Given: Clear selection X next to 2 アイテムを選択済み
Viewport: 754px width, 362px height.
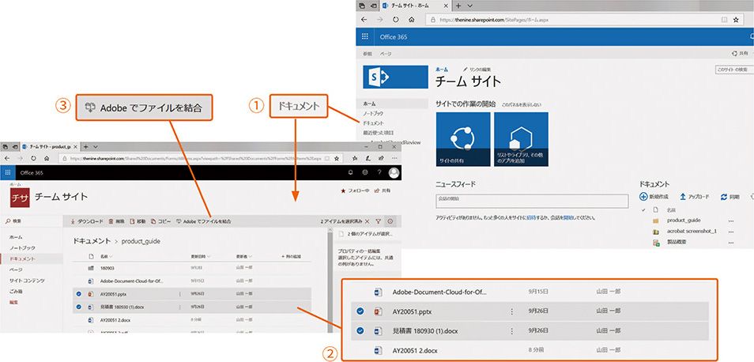Looking at the screenshot, I should [367, 221].
